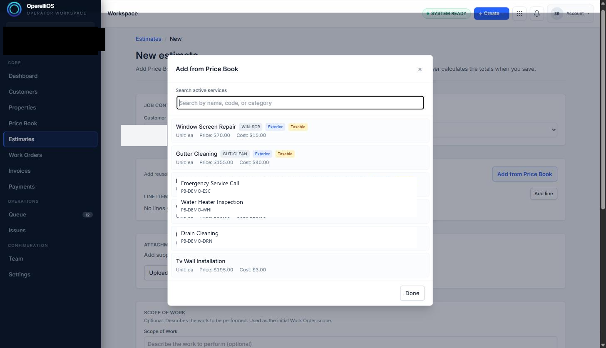606x348 pixels.
Task: Select the Window Screen Repair service
Action: (x=300, y=131)
